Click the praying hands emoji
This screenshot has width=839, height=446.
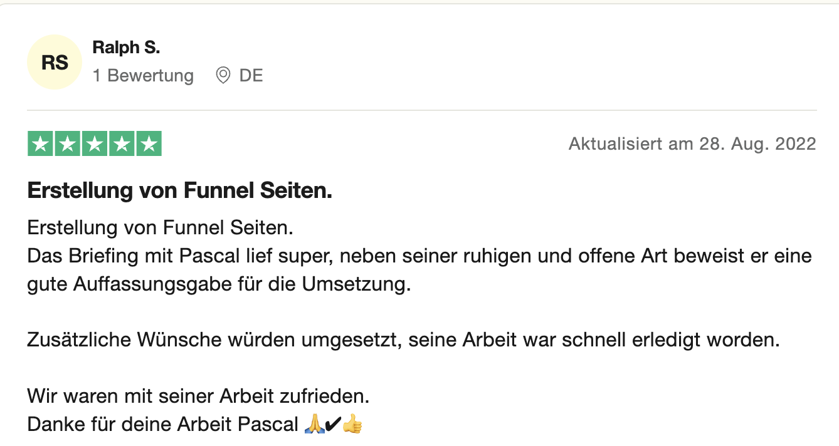click(x=314, y=425)
